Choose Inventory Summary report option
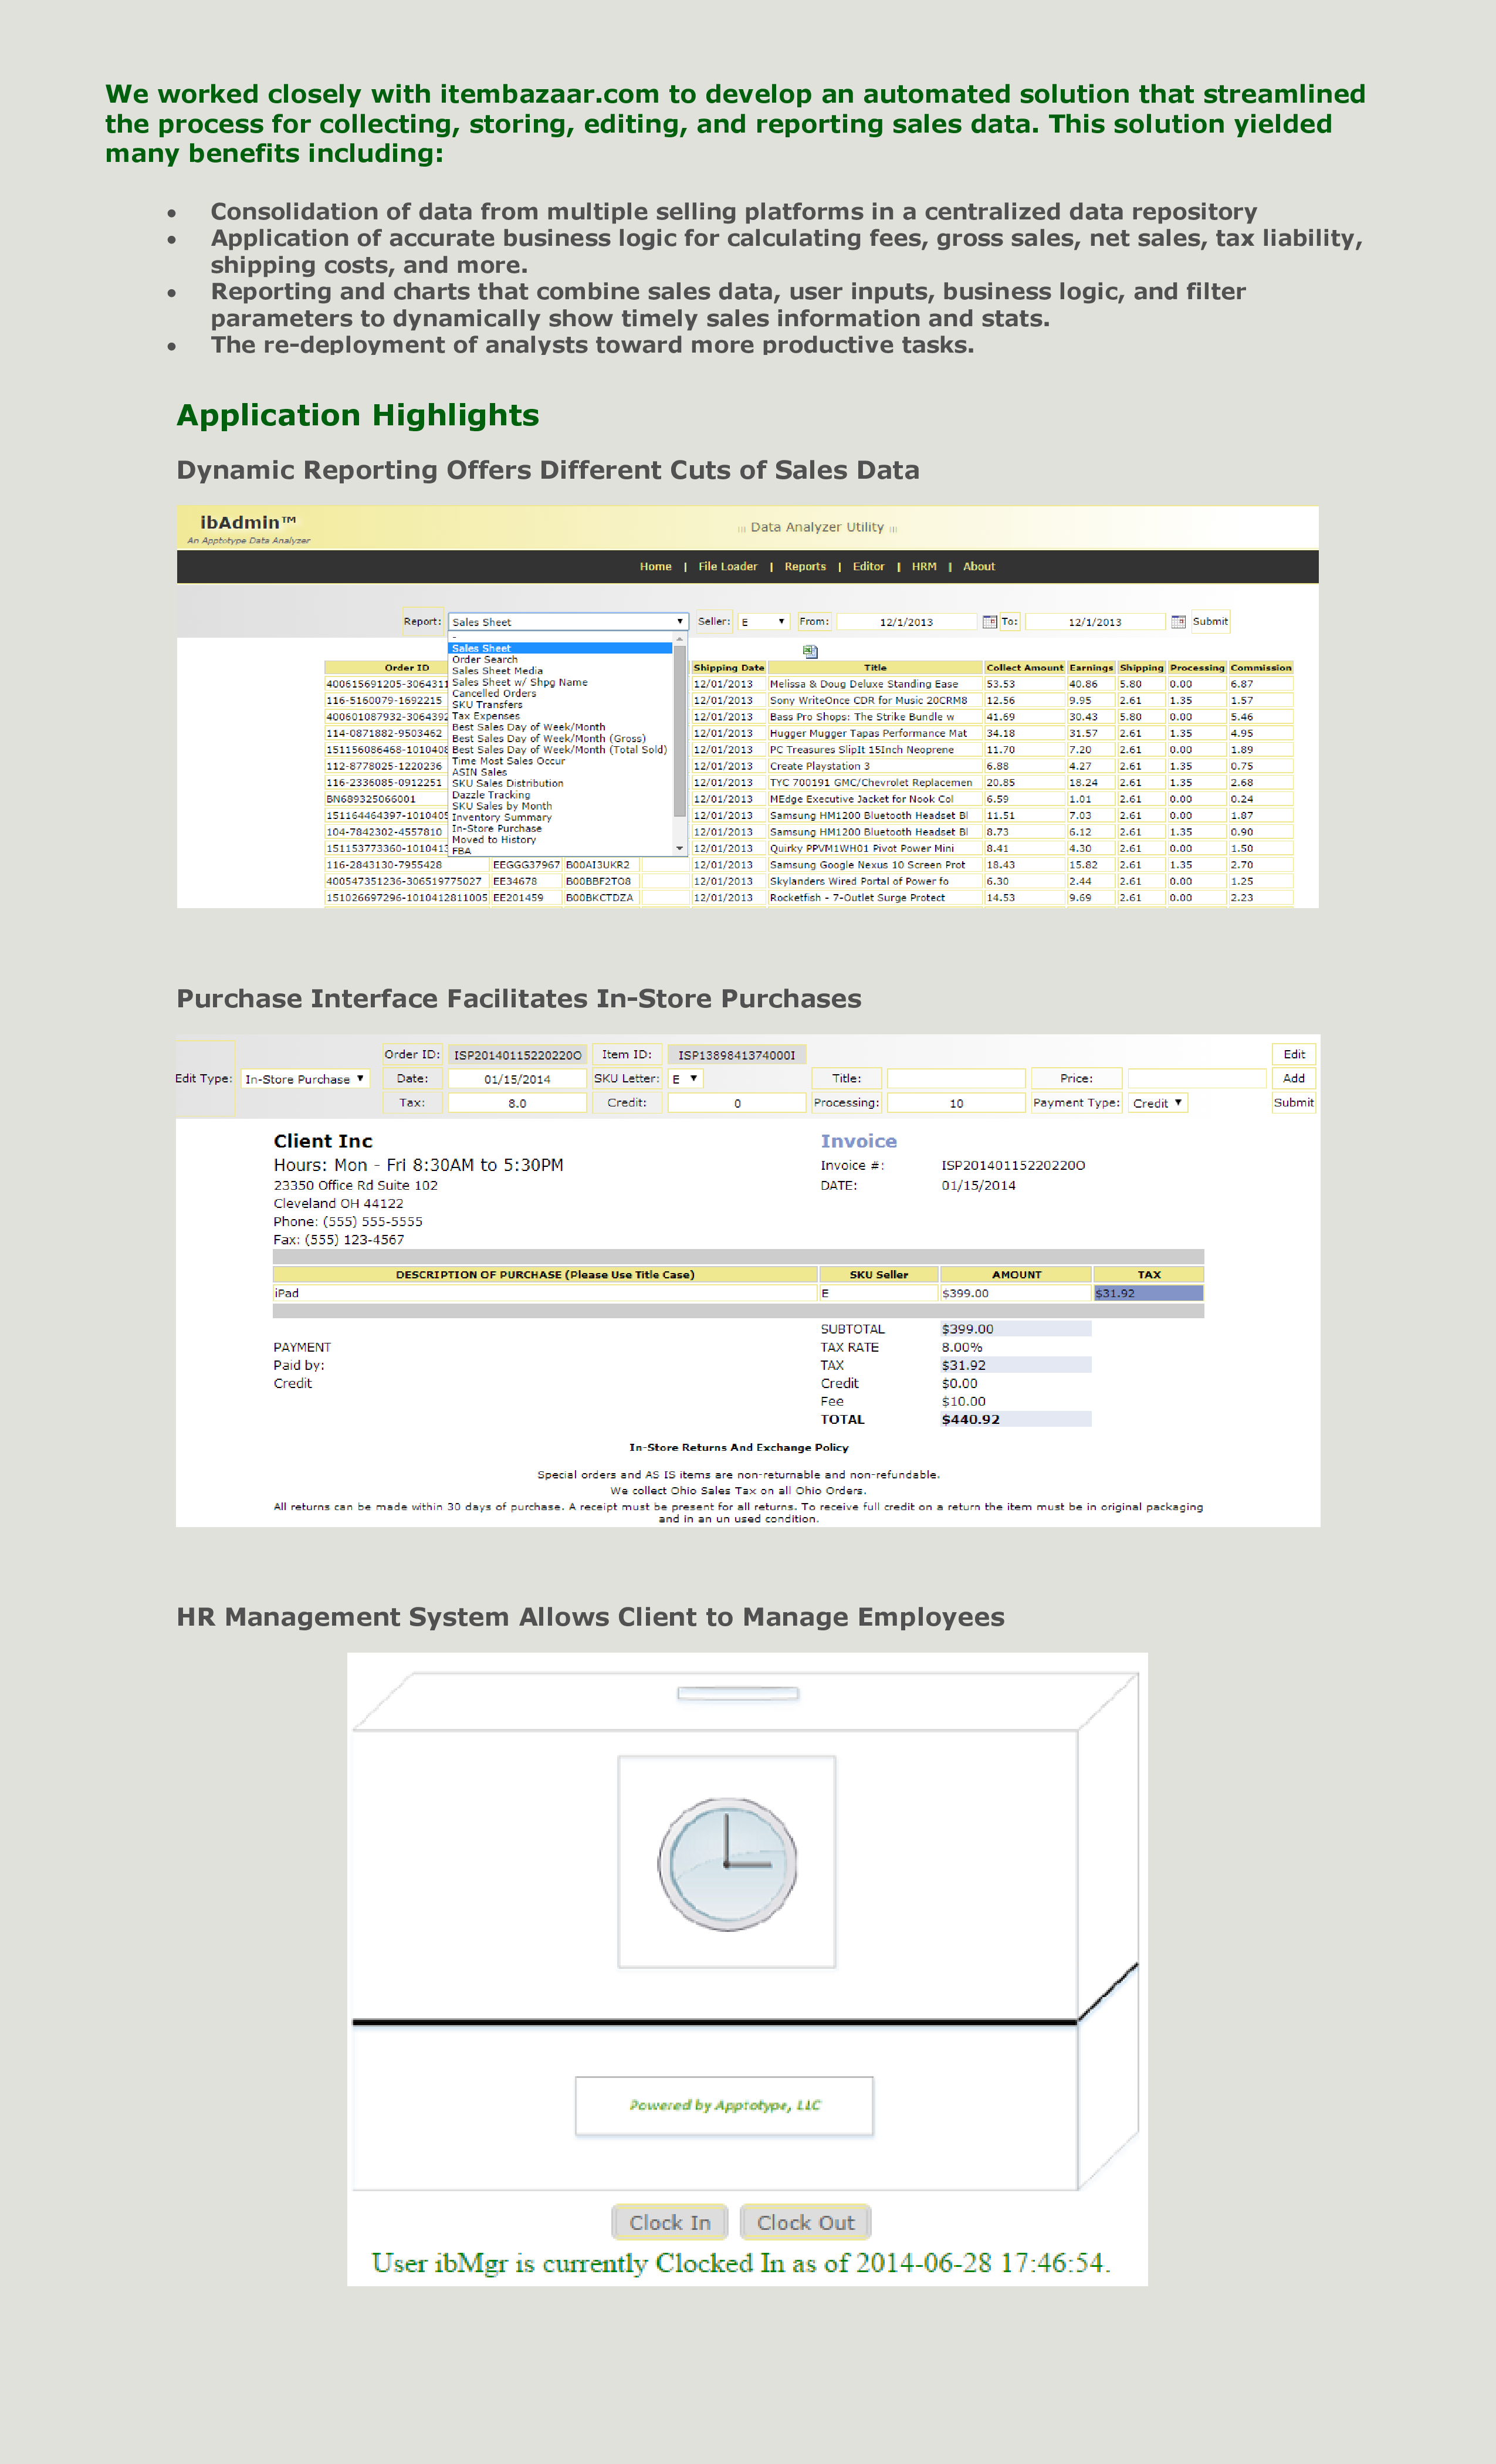The height and width of the screenshot is (2464, 1496). tap(560, 817)
